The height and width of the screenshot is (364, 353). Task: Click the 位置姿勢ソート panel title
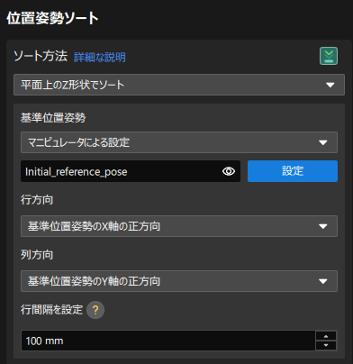click(52, 18)
